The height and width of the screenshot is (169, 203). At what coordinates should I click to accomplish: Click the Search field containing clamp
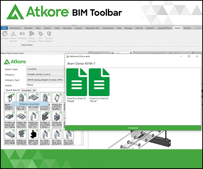pyautogui.click(x=45, y=85)
